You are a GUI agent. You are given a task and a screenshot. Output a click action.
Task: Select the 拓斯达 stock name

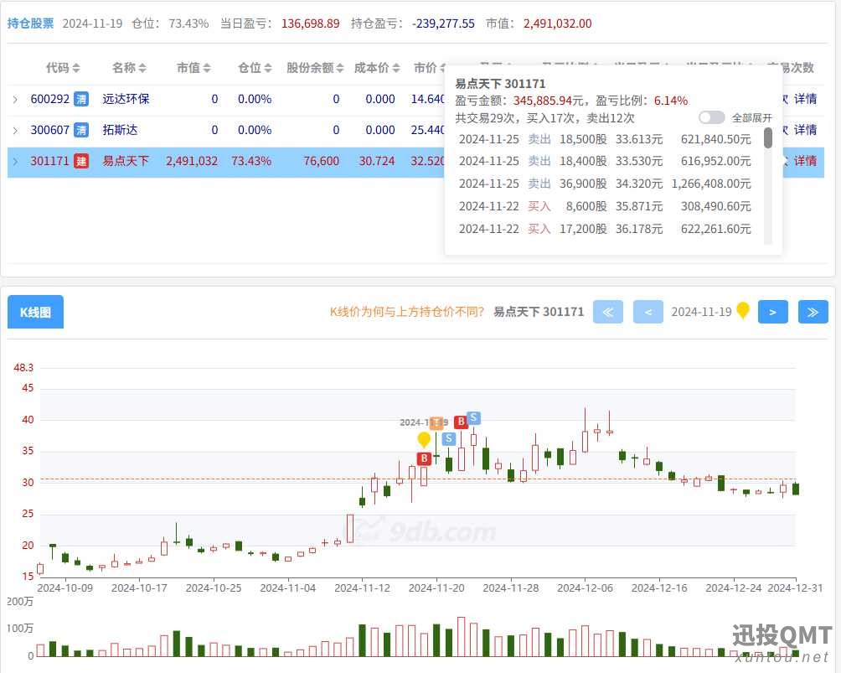(120, 131)
